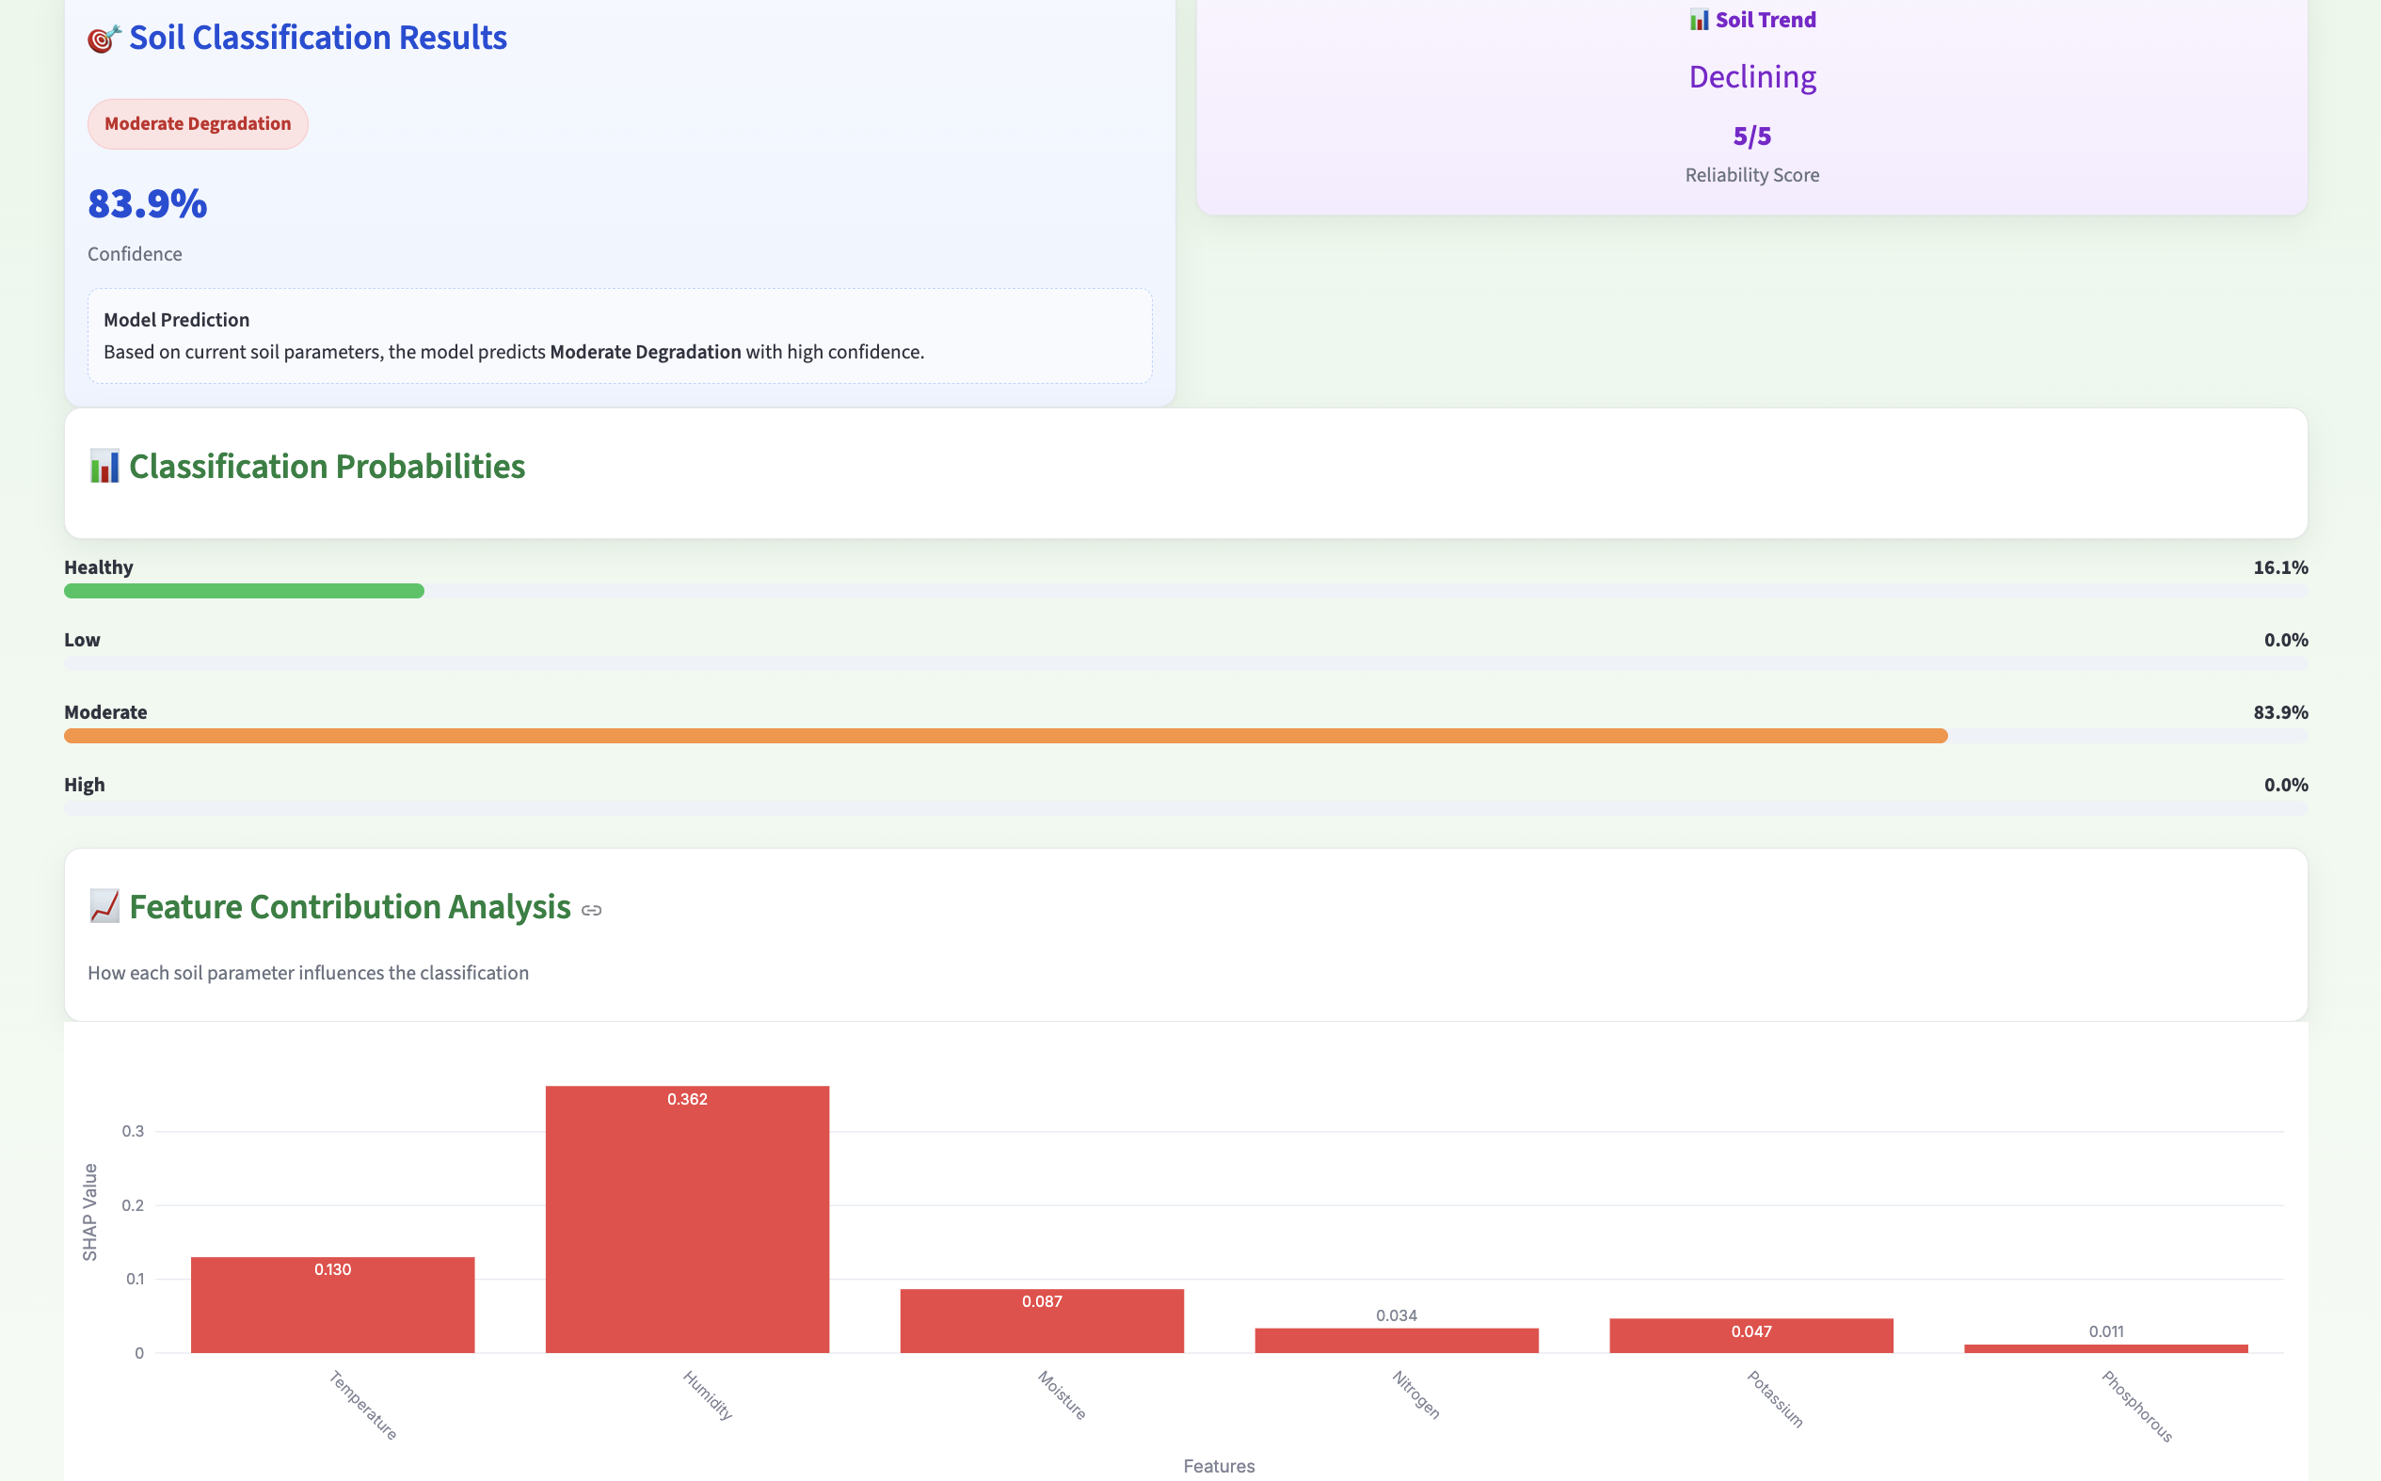This screenshot has width=2381, height=1481.
Task: Click the Humidity bar in SHAP chart
Action: [687, 1219]
